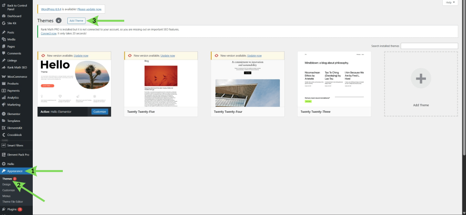Image resolution: width=466 pixels, height=215 pixels.
Task: Click the Crocoblock icon in sidebar
Action: (x=4, y=135)
